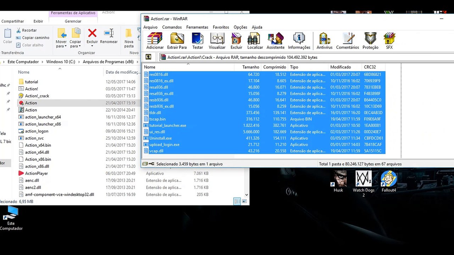Open the Ferramentas menu

[x=197, y=27]
